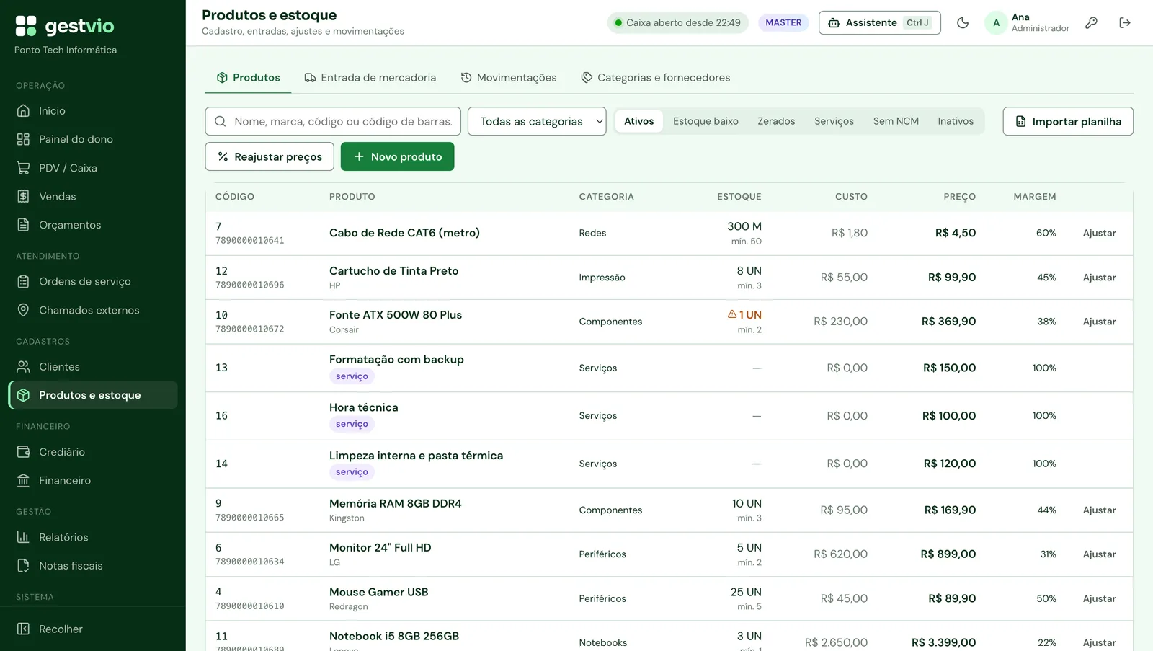Image resolution: width=1153 pixels, height=651 pixels.
Task: Open the Todas as categorias dropdown
Action: 537,121
